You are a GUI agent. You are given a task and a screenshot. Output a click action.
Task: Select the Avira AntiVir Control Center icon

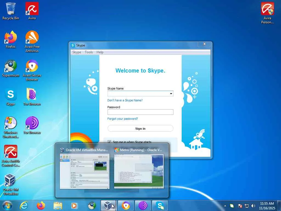[x=11, y=156]
